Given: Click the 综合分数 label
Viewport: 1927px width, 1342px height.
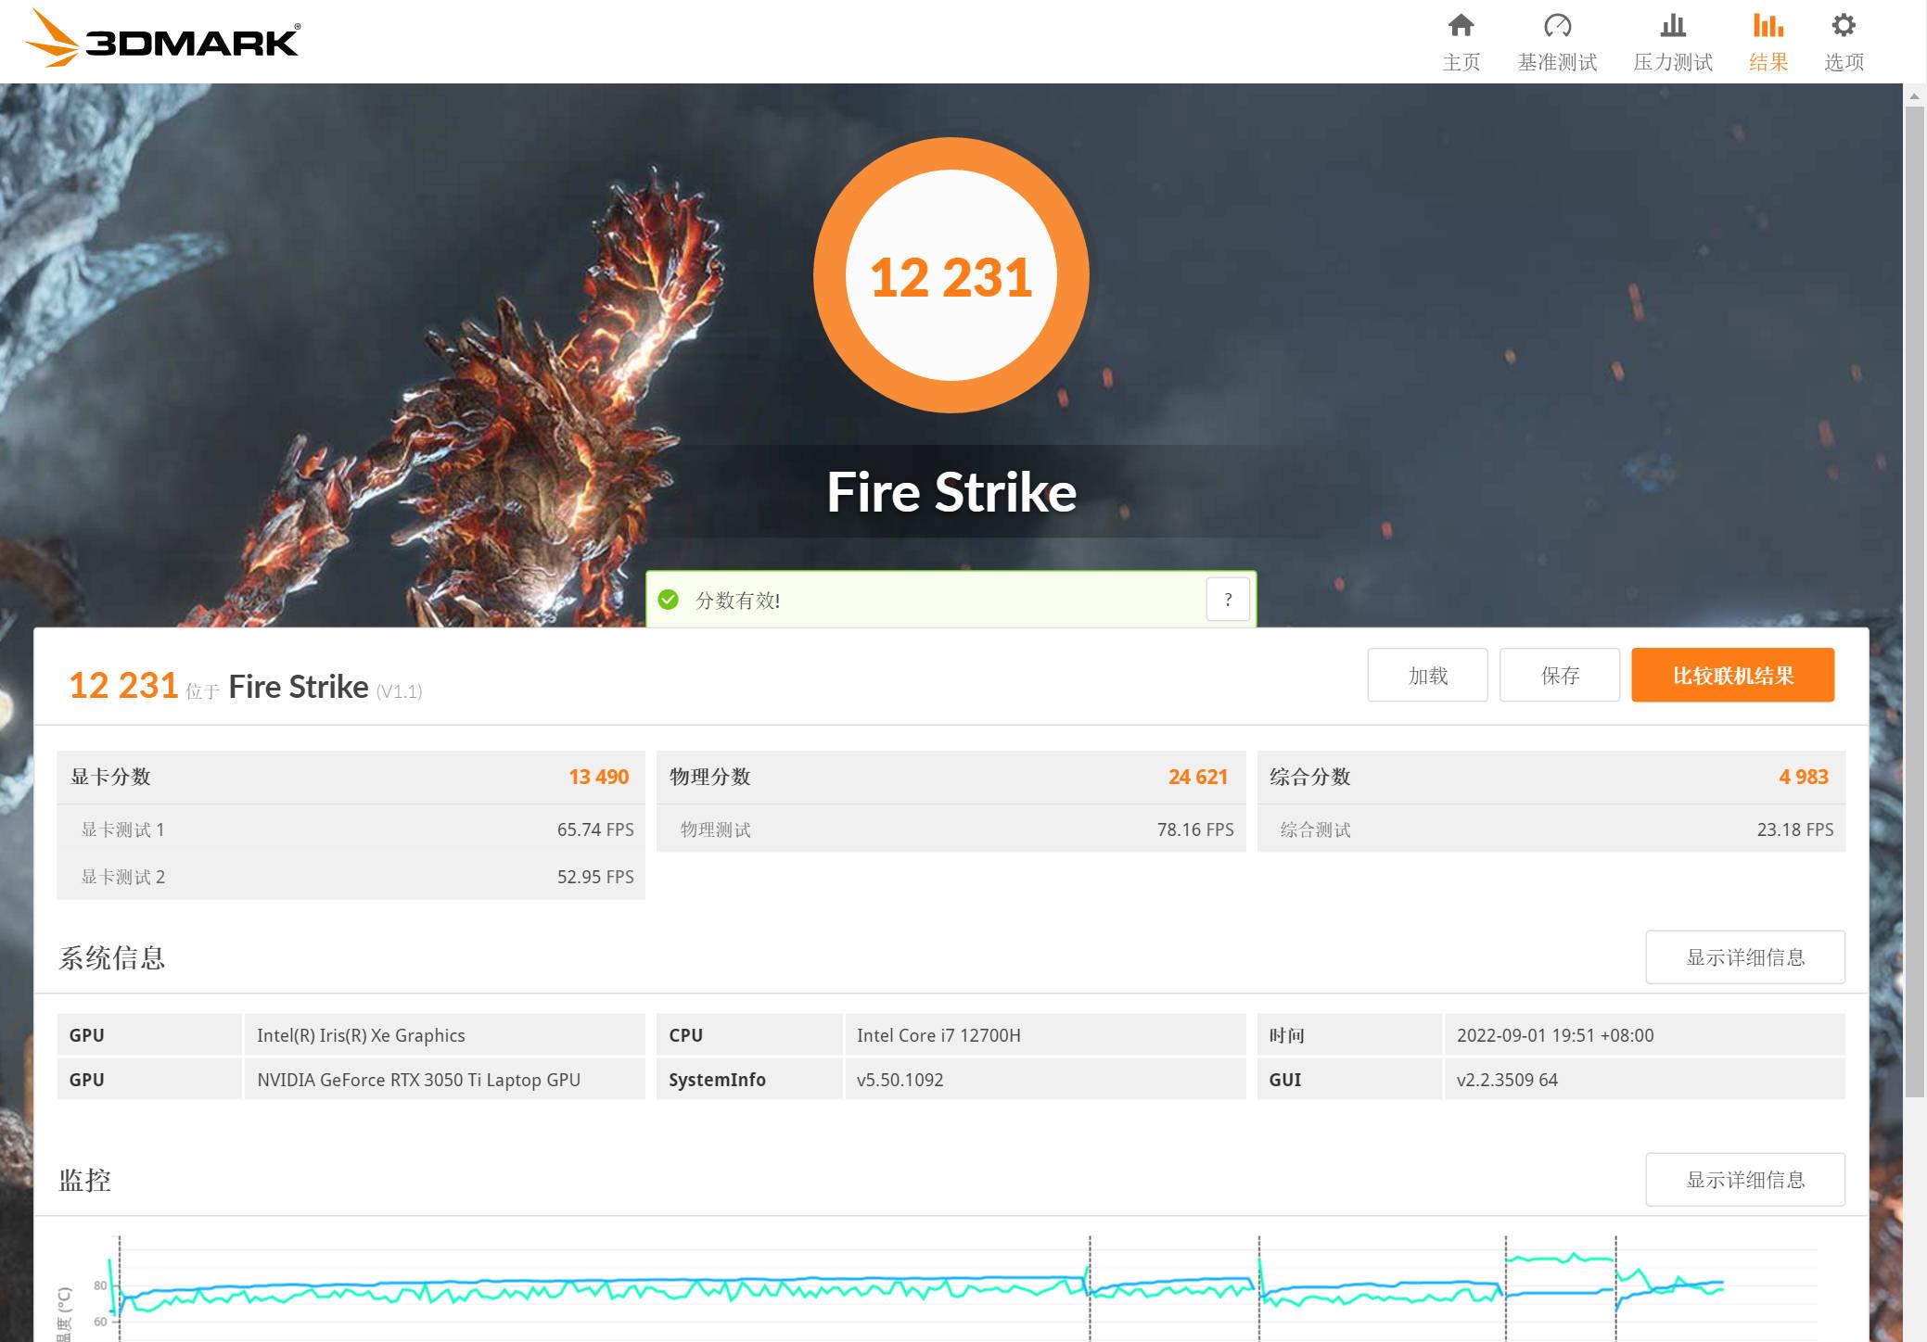Looking at the screenshot, I should click(1309, 777).
